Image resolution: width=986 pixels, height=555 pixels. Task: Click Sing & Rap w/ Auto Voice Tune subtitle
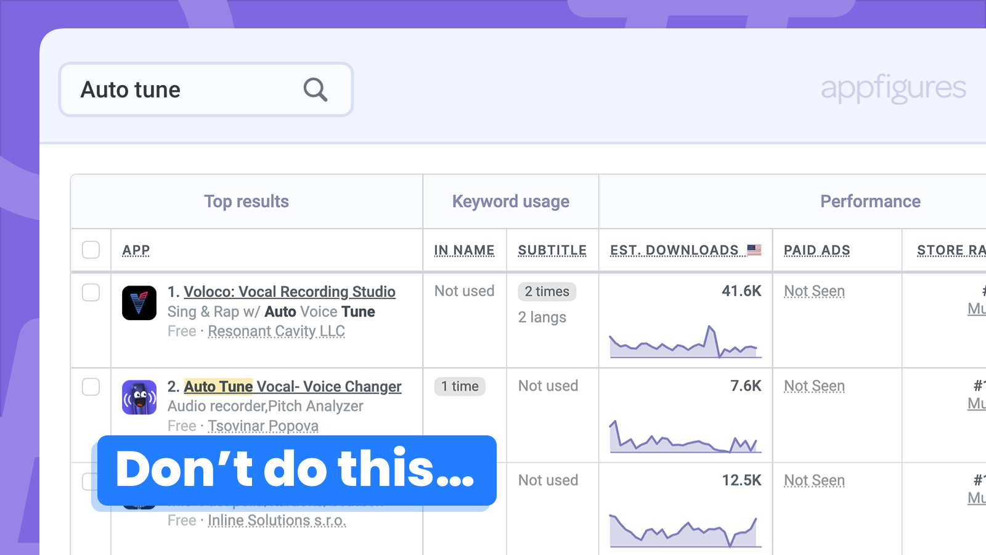271,312
